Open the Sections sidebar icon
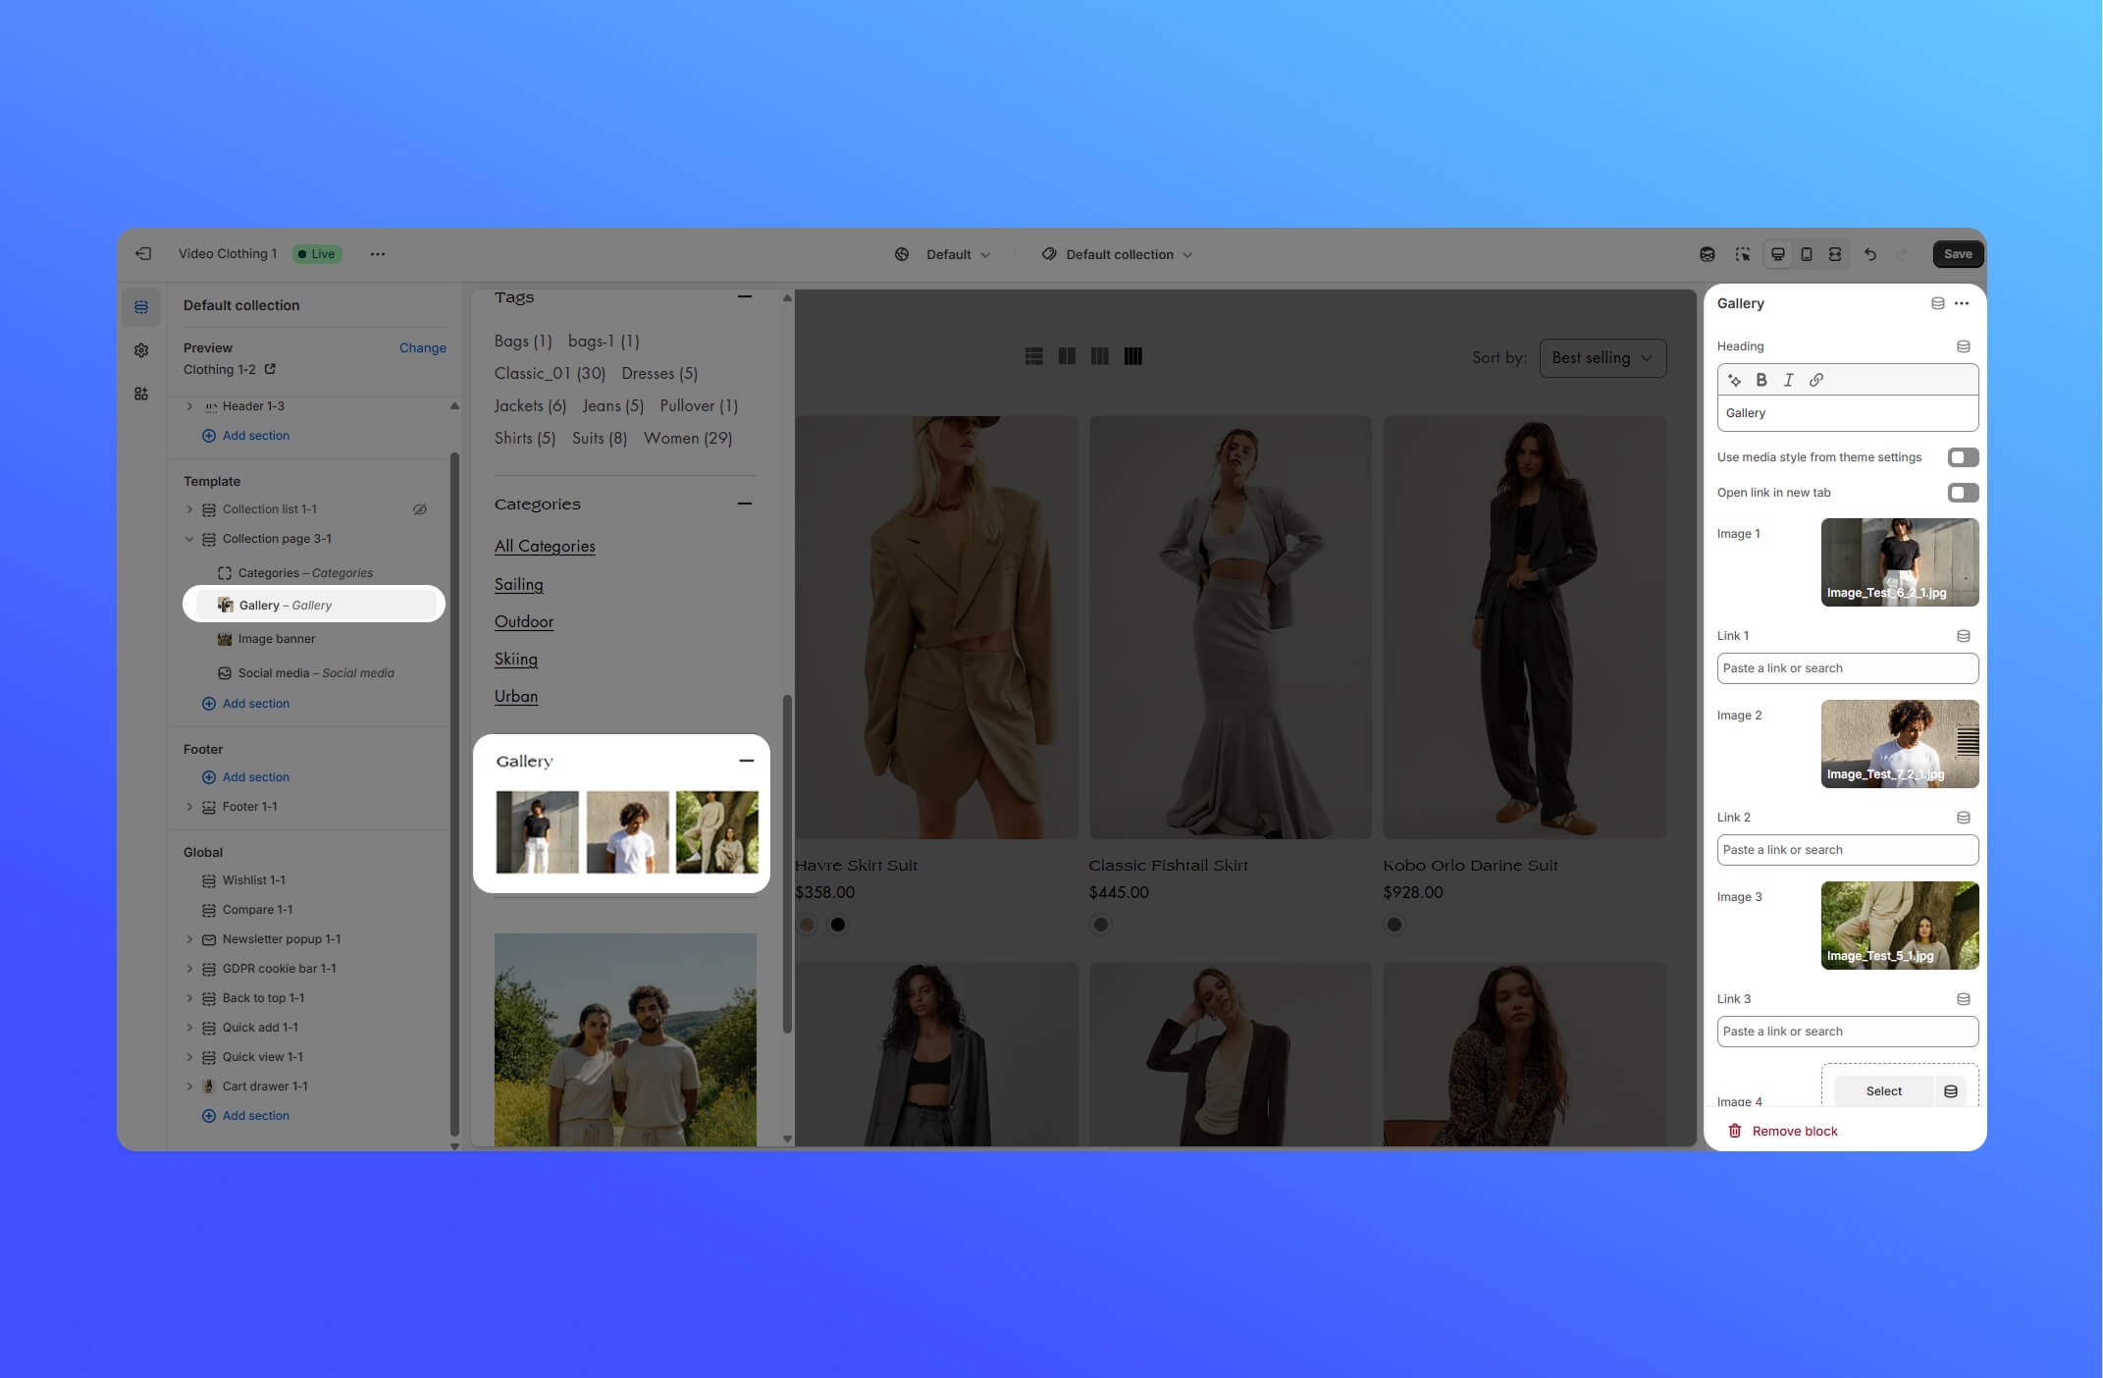The image size is (2103, 1378). (x=141, y=307)
